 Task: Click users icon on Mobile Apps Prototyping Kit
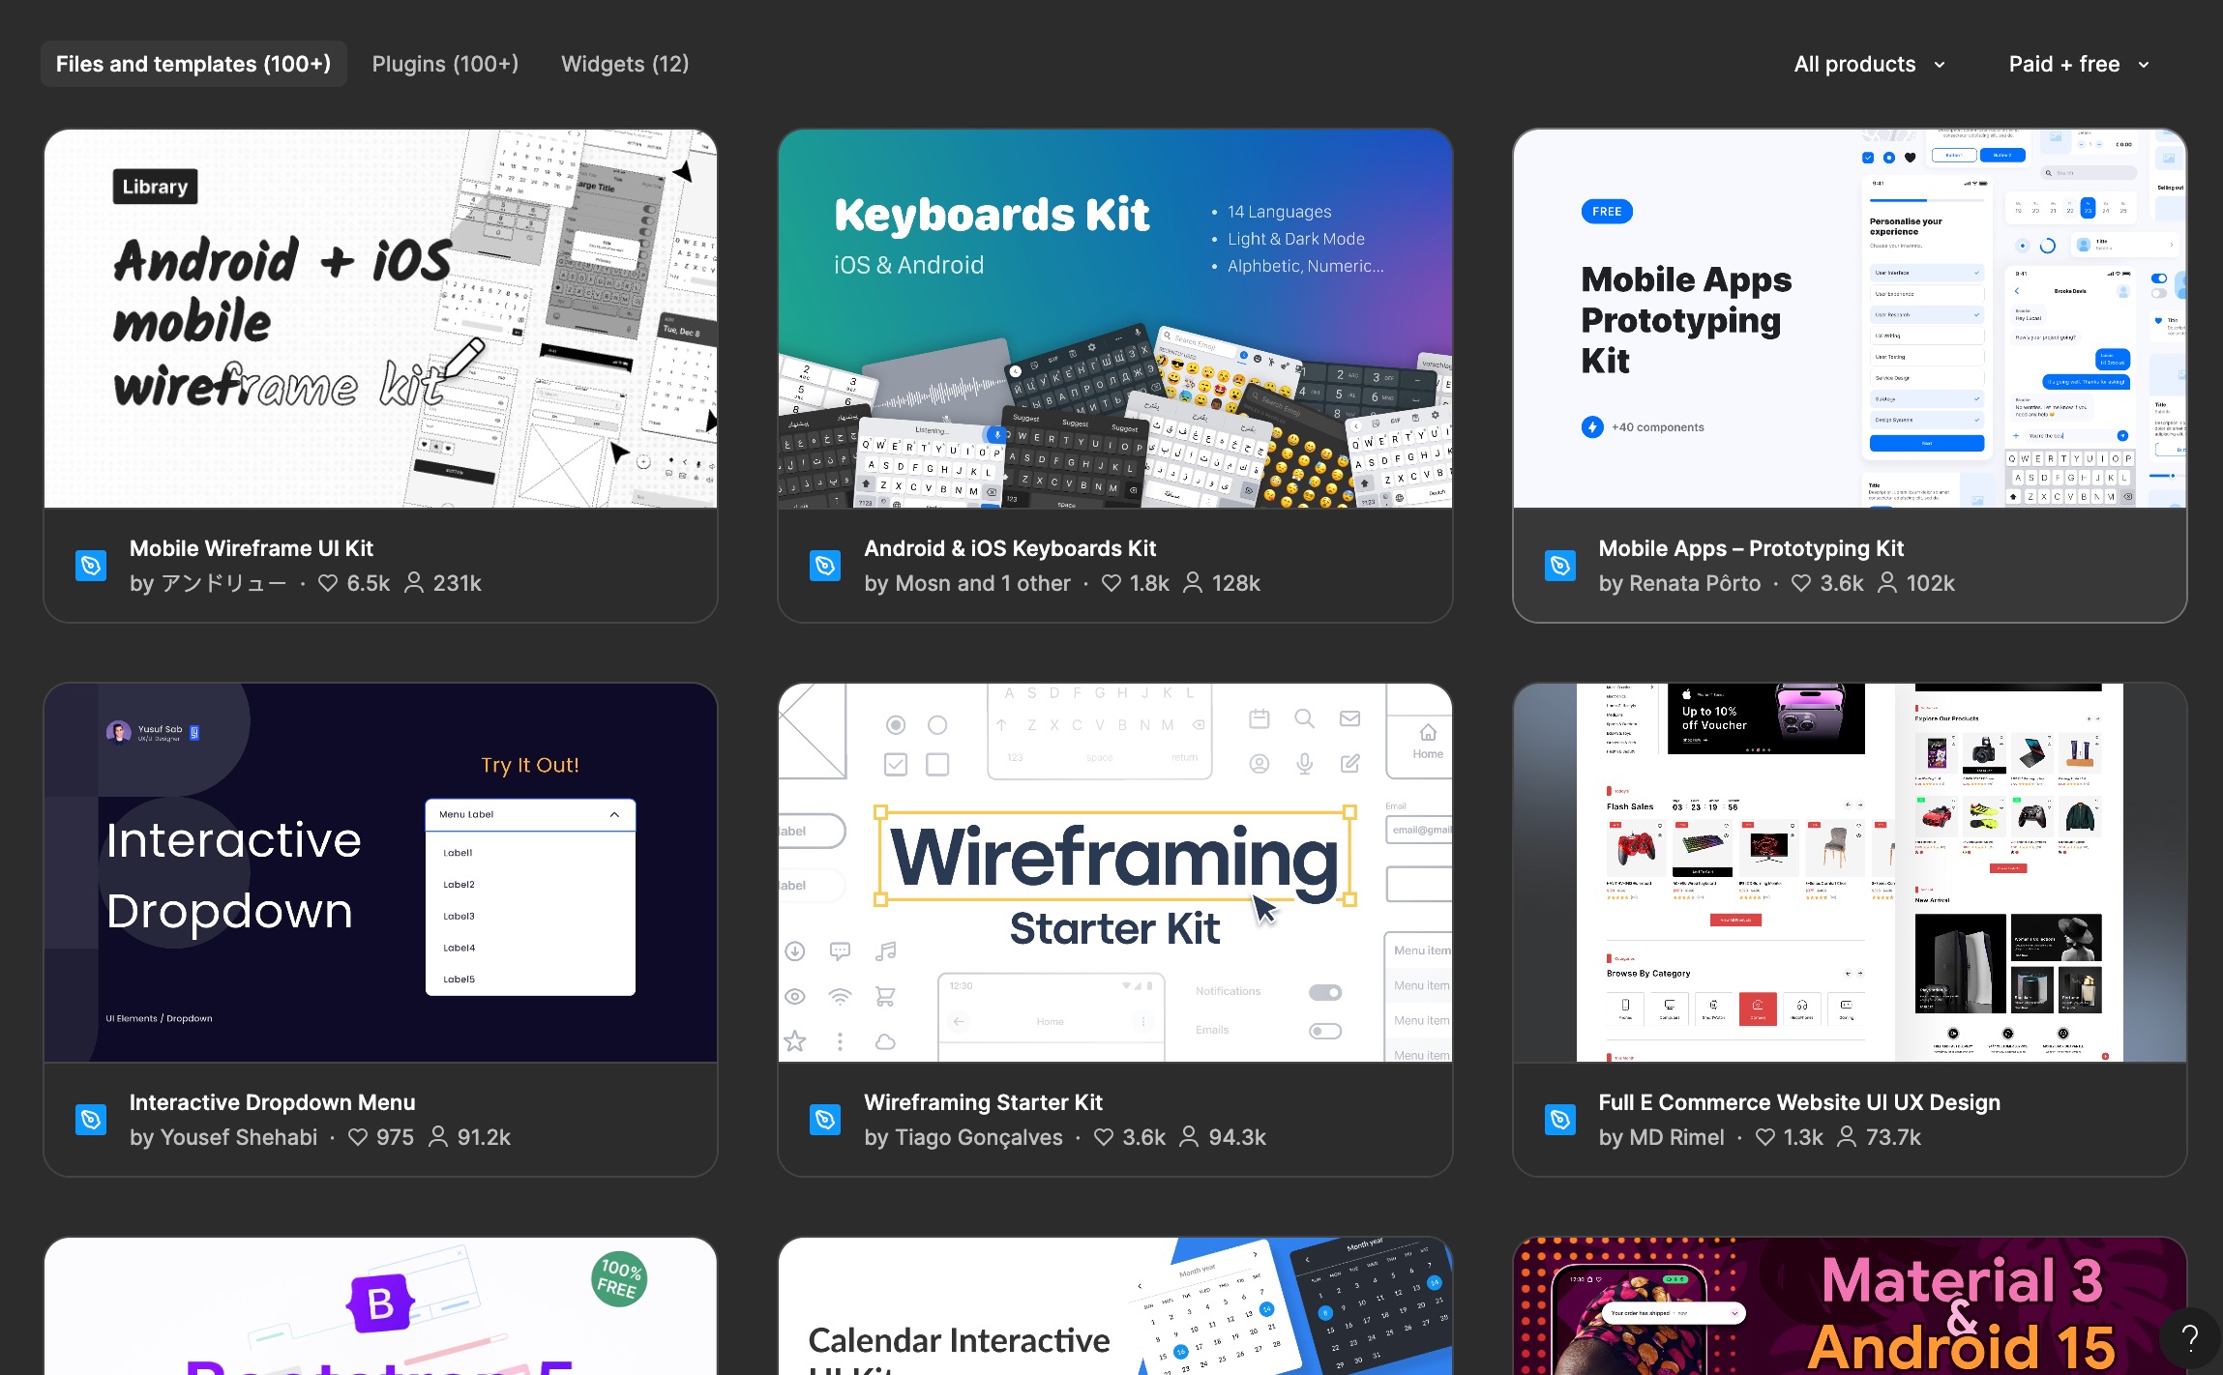click(x=1887, y=583)
